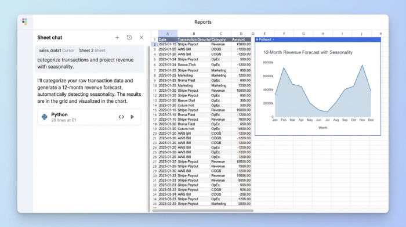Open the Python1 chart dropdown label
Screen dimensions: 406x227
[x=265, y=39]
